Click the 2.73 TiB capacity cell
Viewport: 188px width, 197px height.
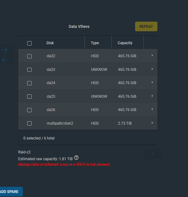pos(125,123)
